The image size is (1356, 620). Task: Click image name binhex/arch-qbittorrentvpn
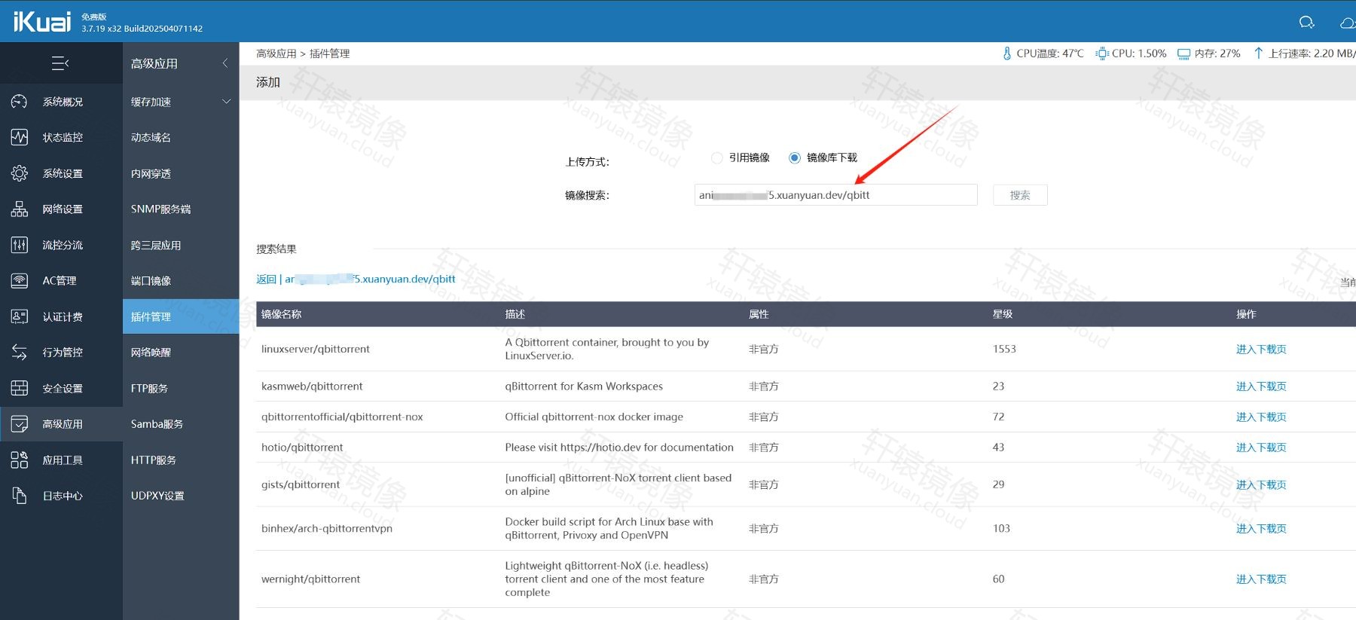coord(327,528)
